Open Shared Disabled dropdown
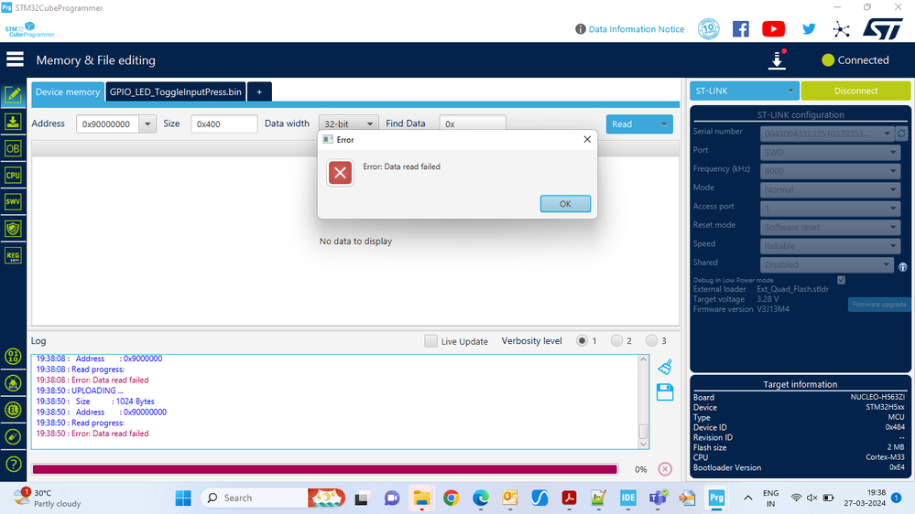 coord(826,264)
